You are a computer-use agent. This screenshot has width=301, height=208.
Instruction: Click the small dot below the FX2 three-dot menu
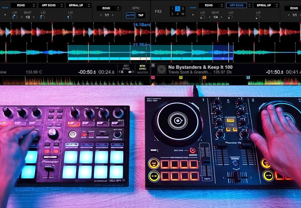193,15
